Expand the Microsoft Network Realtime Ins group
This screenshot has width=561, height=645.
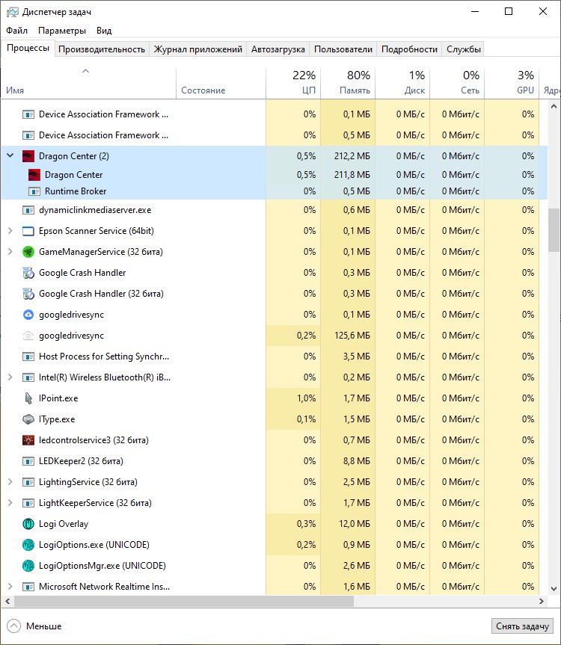tap(10, 587)
